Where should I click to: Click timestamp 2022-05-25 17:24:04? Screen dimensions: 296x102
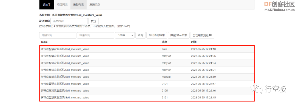click(x=203, y=63)
